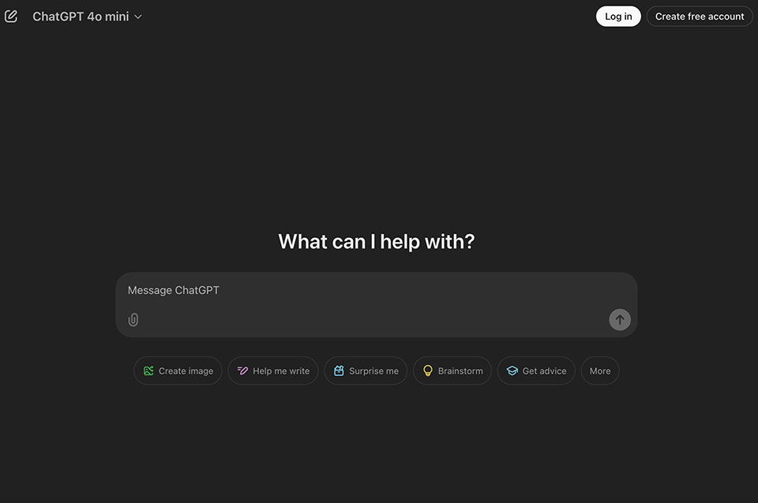The height and width of the screenshot is (503, 758).
Task: Click Create free account button
Action: (700, 17)
